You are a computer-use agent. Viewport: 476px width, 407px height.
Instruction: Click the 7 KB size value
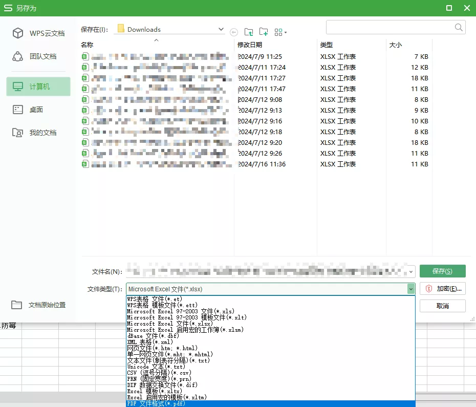click(421, 56)
